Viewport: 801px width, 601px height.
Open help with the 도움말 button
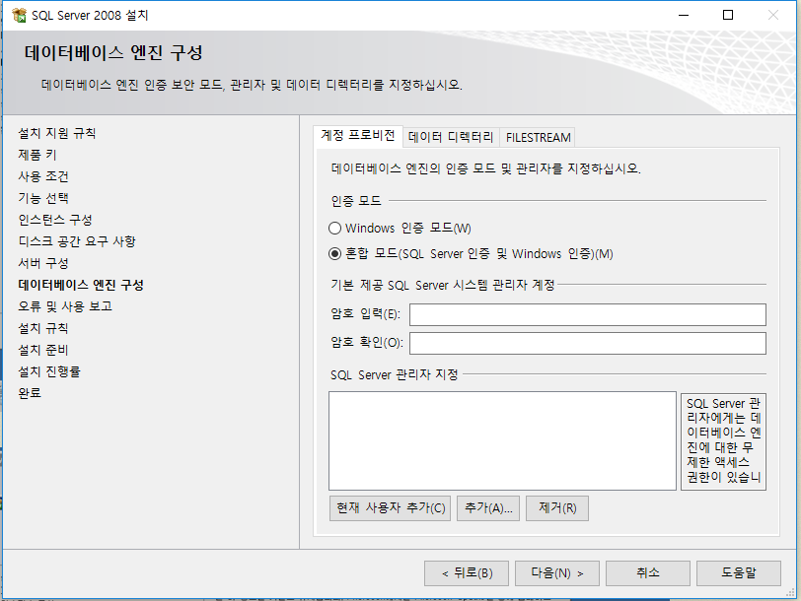click(x=739, y=573)
